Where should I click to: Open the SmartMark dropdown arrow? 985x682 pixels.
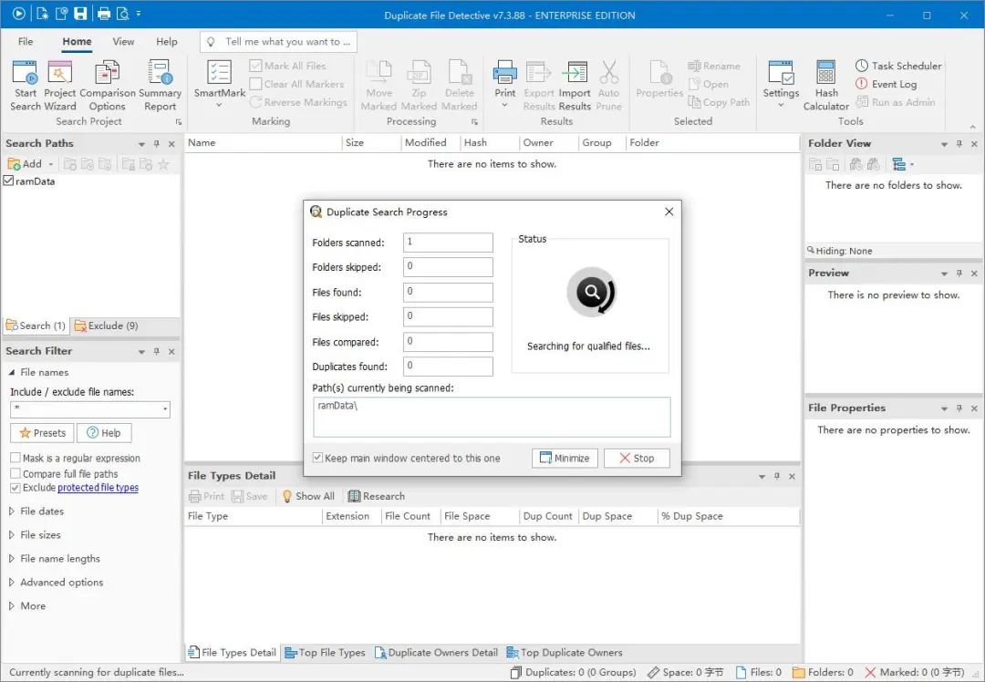pyautogui.click(x=219, y=105)
